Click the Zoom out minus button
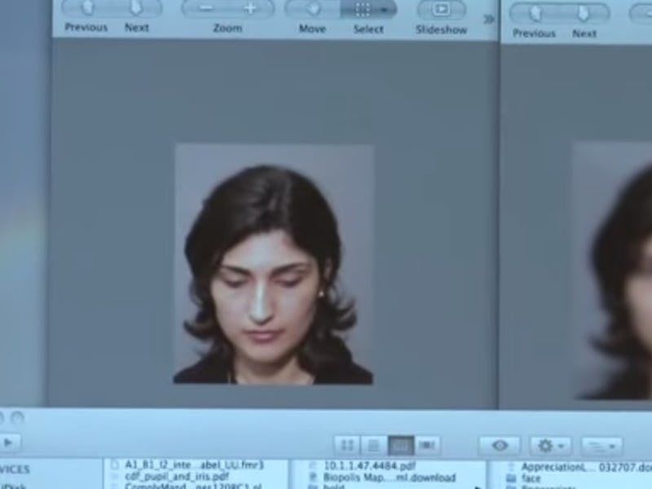 pos(206,9)
